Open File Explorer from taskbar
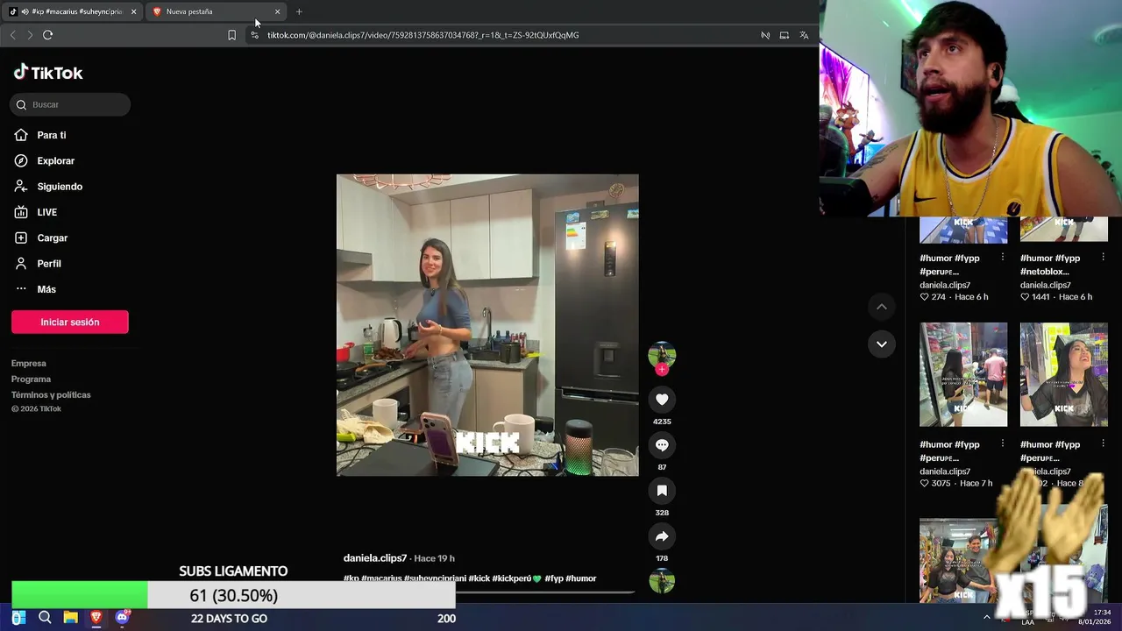This screenshot has width=1122, height=631. coord(70,618)
